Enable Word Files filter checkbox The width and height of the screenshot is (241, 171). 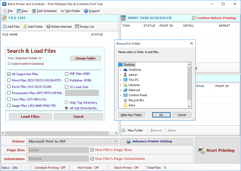point(8,80)
